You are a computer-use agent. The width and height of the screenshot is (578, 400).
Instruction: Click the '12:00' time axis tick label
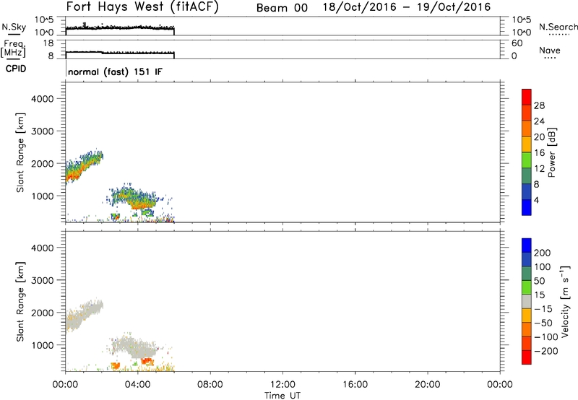click(x=282, y=385)
